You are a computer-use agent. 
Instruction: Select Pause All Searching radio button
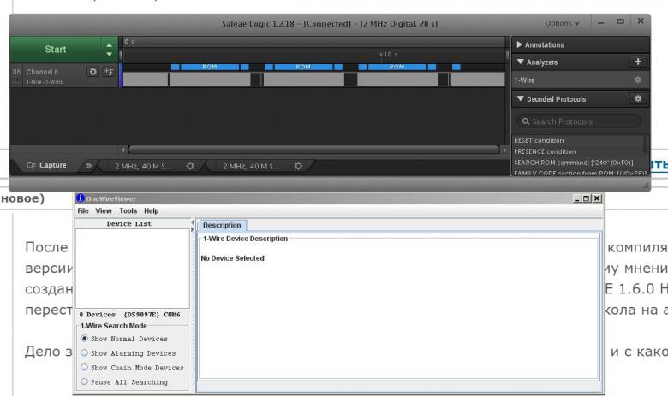click(84, 382)
